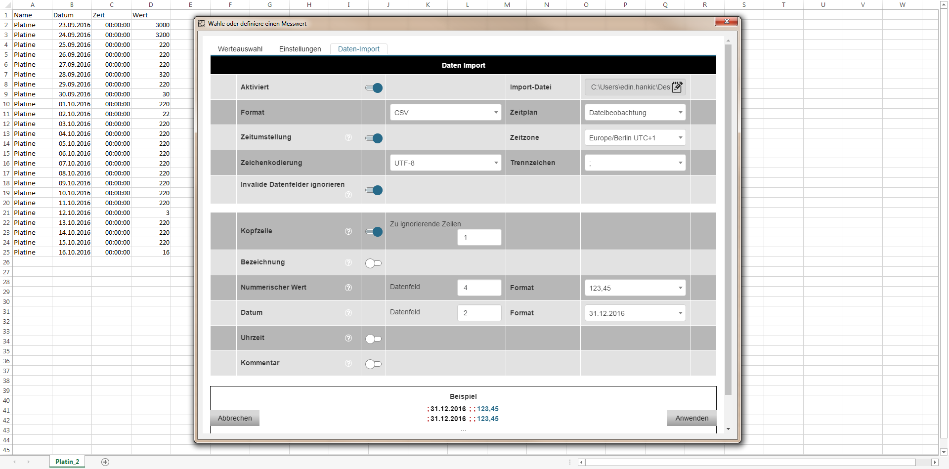Screen dimensions: 949x469
Task: Toggle the Aktiviert switch
Action: [x=374, y=88]
